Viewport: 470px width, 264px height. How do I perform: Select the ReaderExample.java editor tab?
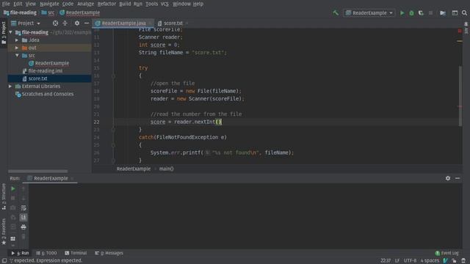[123, 23]
